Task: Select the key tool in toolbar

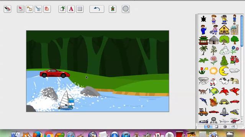Action: (29, 9)
